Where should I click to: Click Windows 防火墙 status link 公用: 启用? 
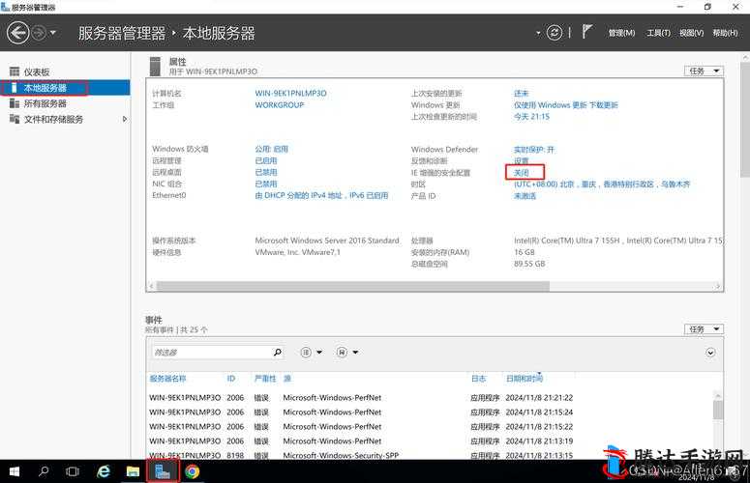pyautogui.click(x=272, y=149)
